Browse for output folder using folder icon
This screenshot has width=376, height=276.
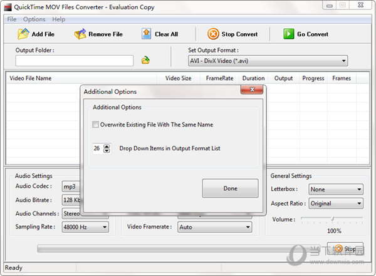(145, 60)
